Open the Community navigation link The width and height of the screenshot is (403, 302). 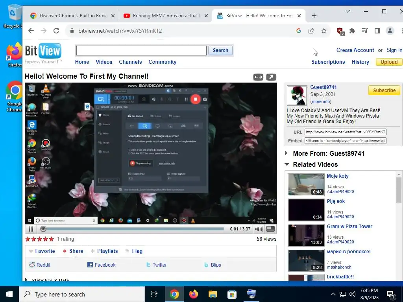click(163, 62)
